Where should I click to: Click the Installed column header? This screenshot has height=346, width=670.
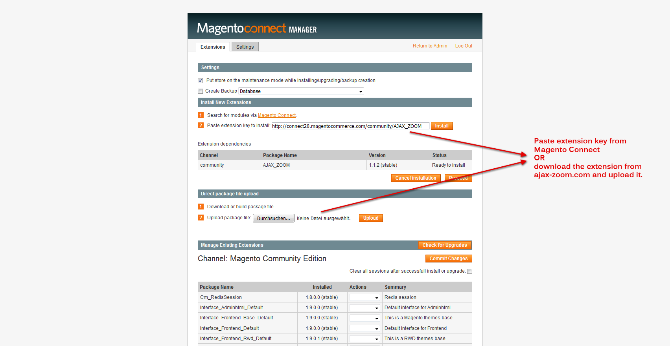pyautogui.click(x=322, y=287)
